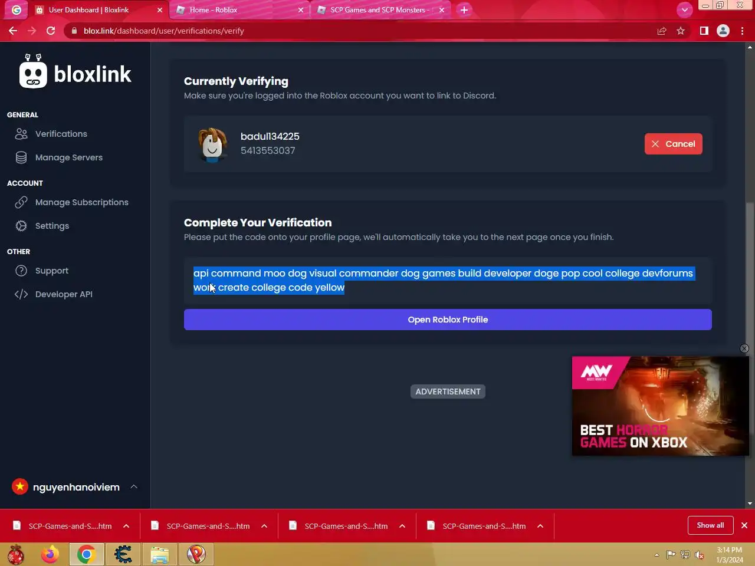This screenshot has width=755, height=566.
Task: Go back to the previous page
Action: click(13, 31)
